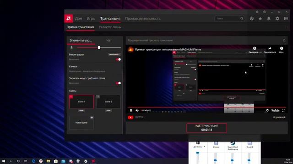The width and height of the screenshot is (293, 164).
Task: Open Редактор сцены sub-tab
Action: (x=110, y=27)
